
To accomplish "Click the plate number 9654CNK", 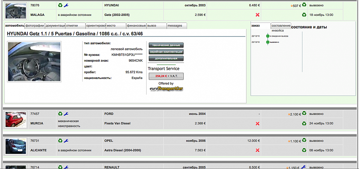I will (x=135, y=61).
